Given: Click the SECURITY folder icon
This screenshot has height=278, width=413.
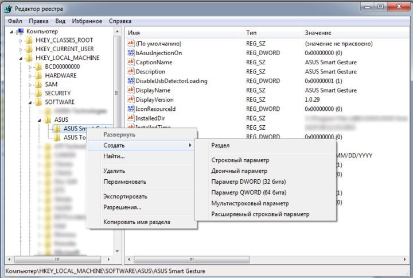Looking at the screenshot, I should pos(38,94).
